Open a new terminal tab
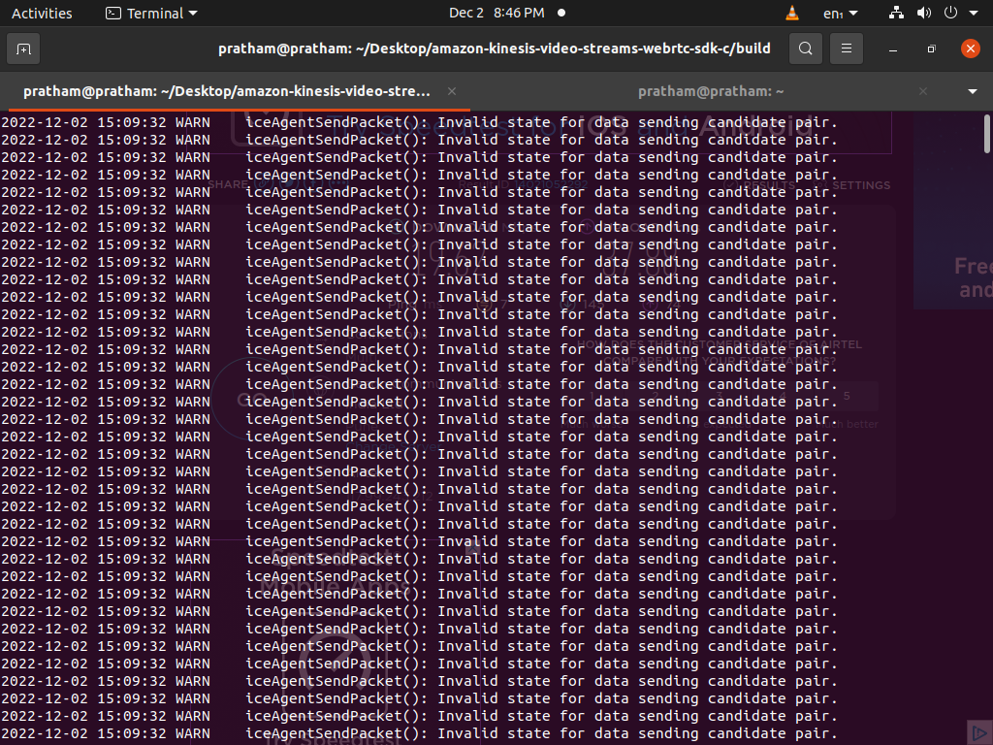This screenshot has width=993, height=745. point(23,49)
